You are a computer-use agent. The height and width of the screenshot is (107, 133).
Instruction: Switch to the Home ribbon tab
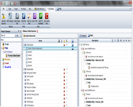(10, 9)
